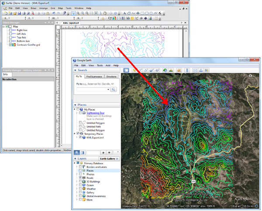Click the move-up arrow button in Places
Image resolution: width=262 pixels, height=211 pixels.
(x=103, y=153)
